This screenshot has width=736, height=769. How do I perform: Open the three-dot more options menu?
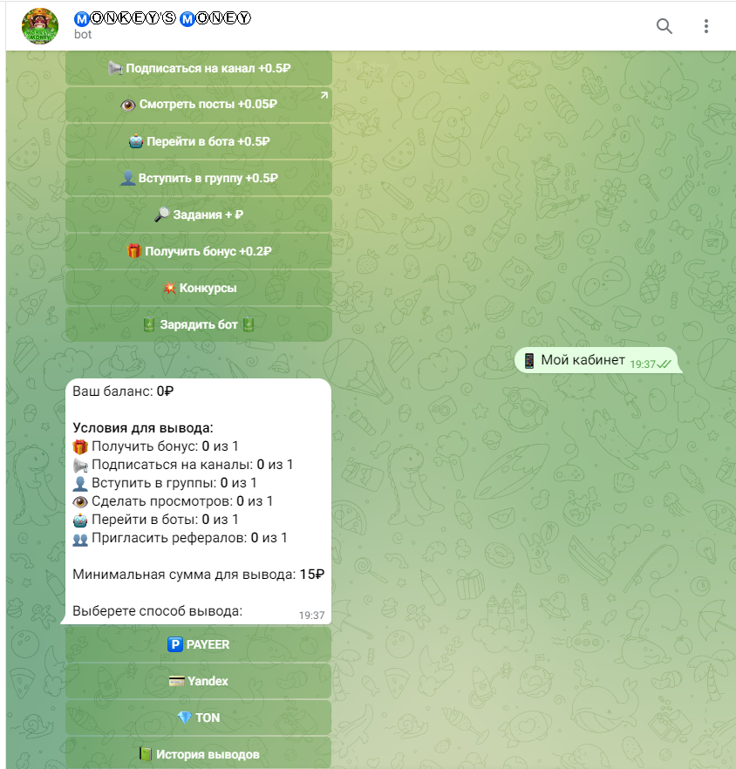pos(706,26)
